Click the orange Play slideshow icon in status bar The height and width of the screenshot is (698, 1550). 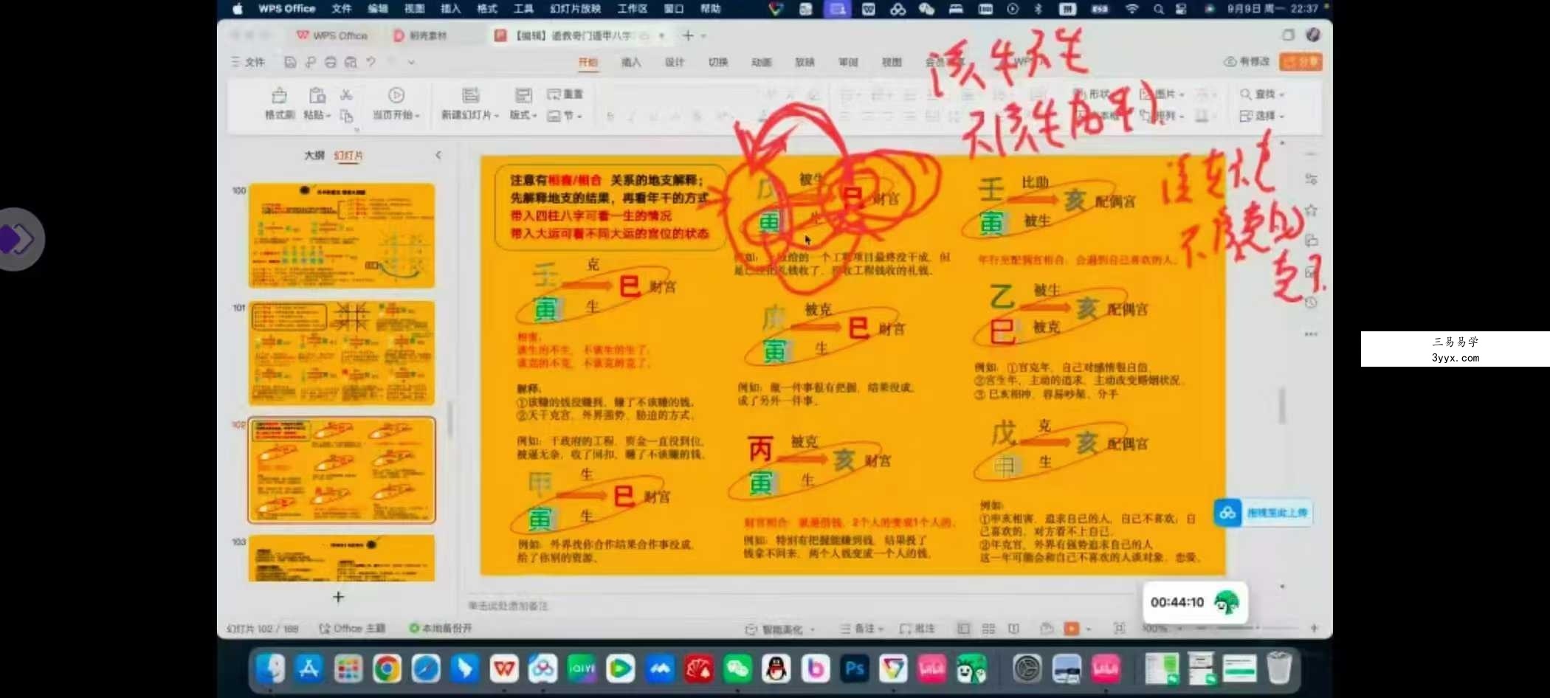1072,629
